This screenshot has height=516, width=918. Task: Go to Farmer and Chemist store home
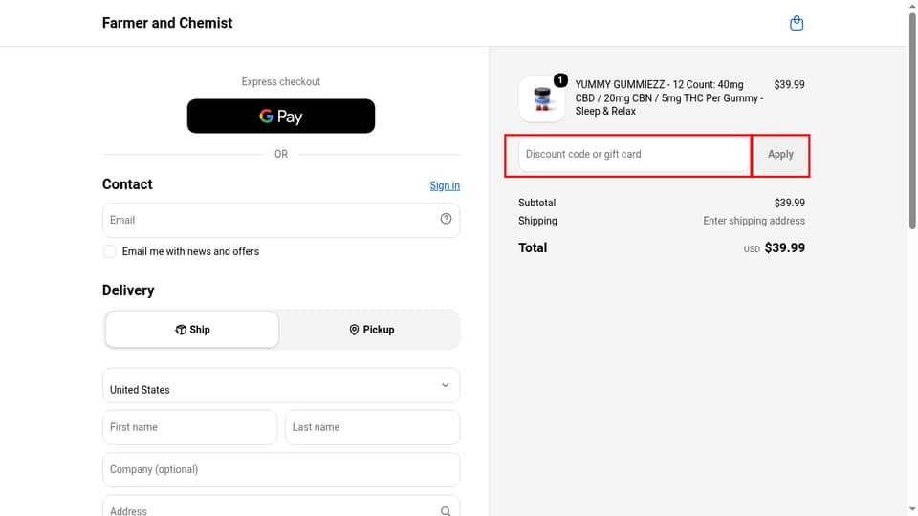167,23
